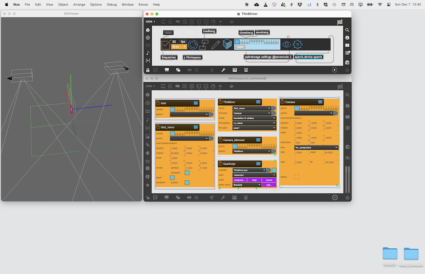Screen dimensions: 425x274
Task: Click the circular refresh arrow icon
Action: coord(193,44)
